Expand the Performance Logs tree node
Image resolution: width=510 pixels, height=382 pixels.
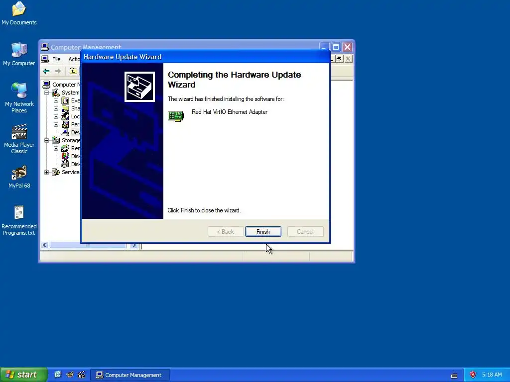coord(56,124)
